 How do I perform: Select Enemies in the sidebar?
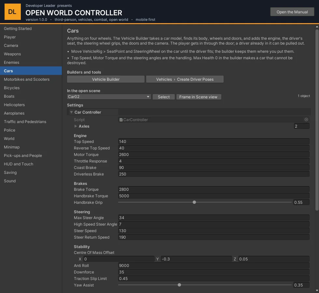click(x=31, y=63)
